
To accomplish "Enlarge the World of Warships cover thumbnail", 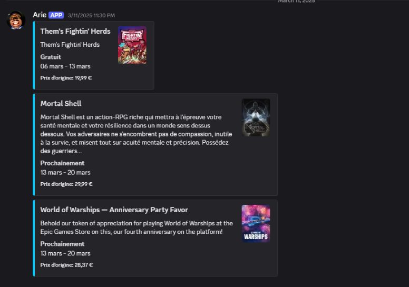I will pos(256,223).
